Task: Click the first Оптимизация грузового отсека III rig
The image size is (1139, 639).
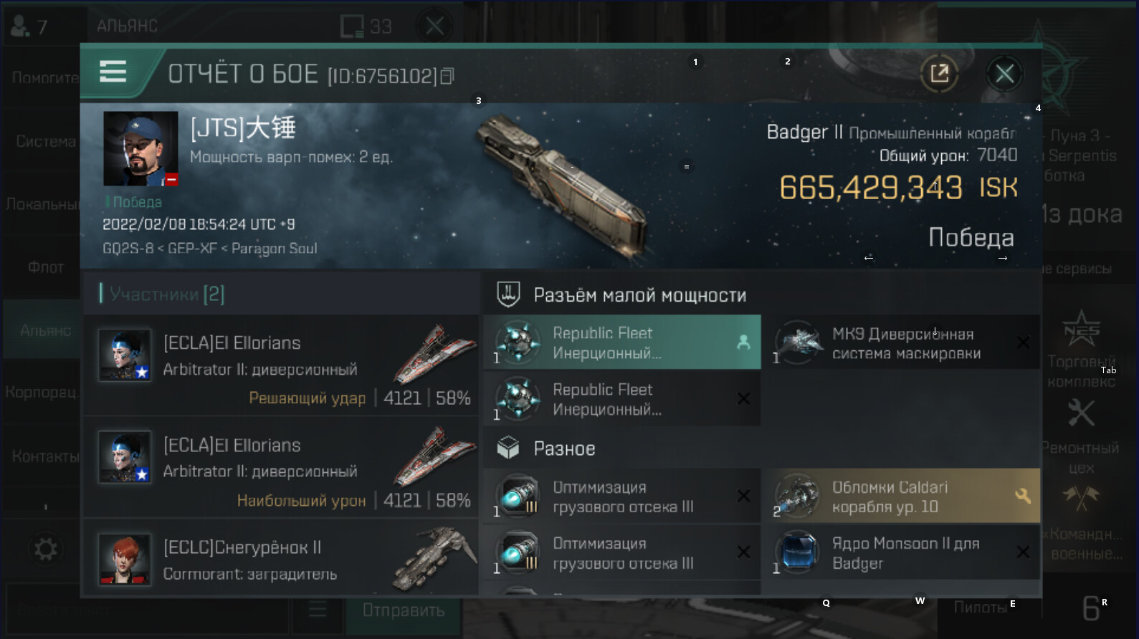Action: [x=622, y=496]
